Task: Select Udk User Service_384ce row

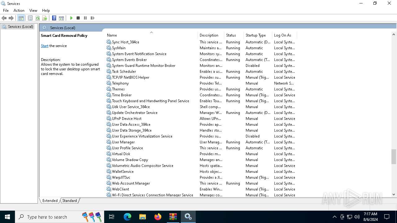Action: (201, 107)
